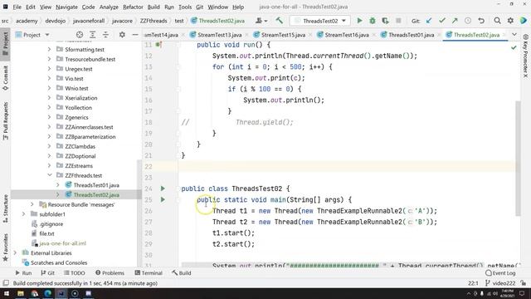531x299 pixels.
Task: Open the Terminal tool window
Action: (149, 272)
